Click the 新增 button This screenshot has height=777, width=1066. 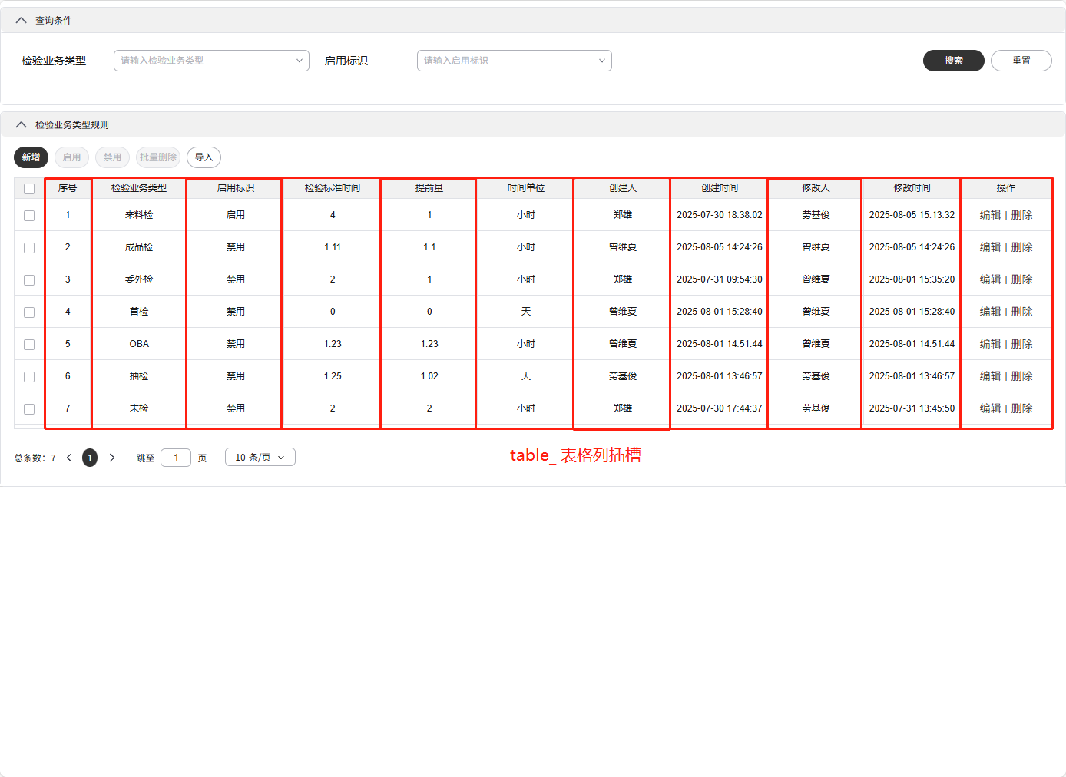pos(31,157)
